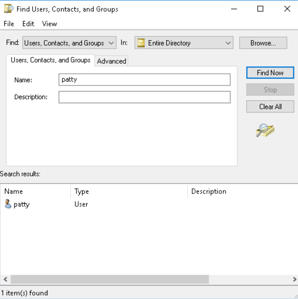Click the 1 item(s) found status text

pyautogui.click(x=24, y=293)
